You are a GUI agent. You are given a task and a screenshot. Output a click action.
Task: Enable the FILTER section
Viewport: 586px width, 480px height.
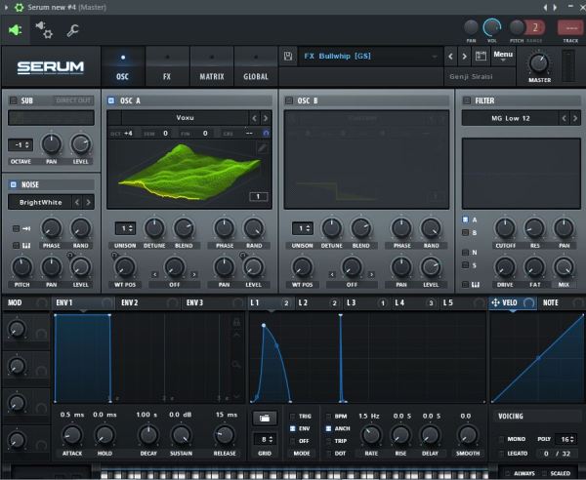click(467, 100)
